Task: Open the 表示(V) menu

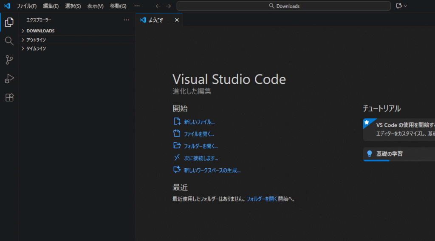Action: (x=95, y=6)
